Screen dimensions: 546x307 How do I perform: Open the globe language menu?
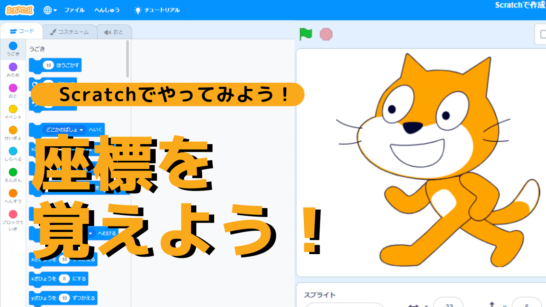49,10
